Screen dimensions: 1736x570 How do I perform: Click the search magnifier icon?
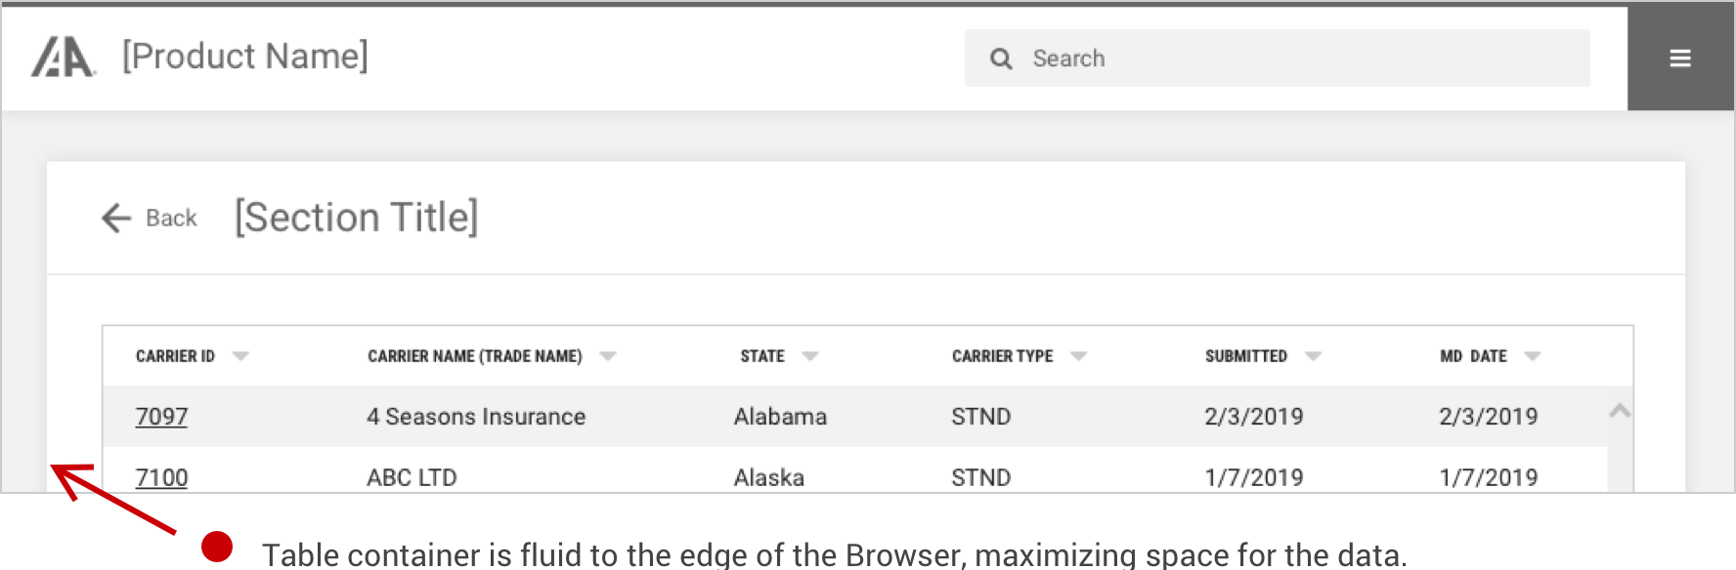pyautogui.click(x=1001, y=59)
